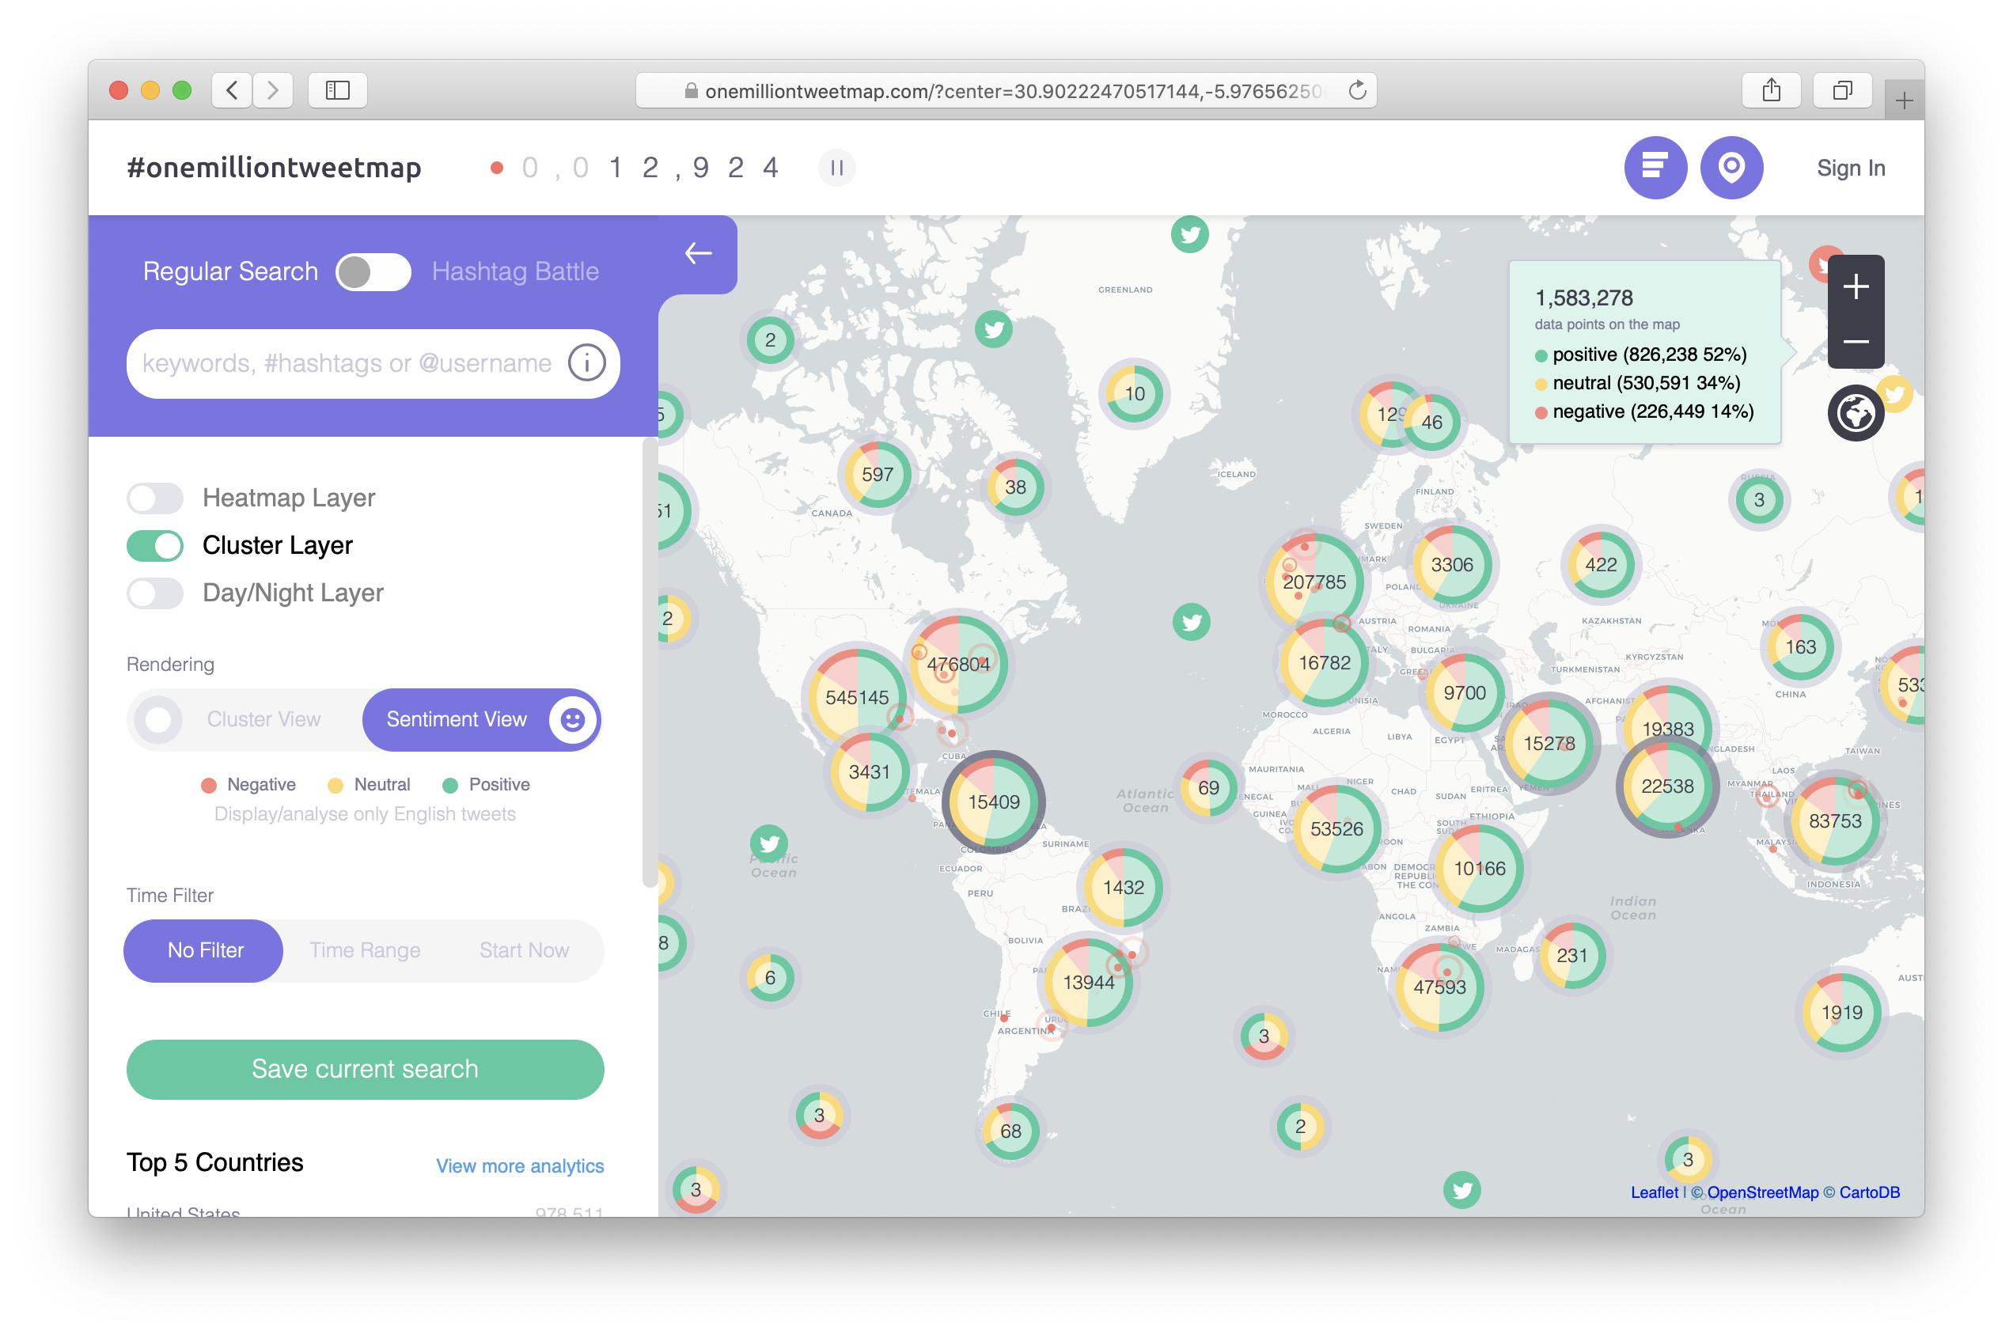This screenshot has height=1334, width=2013.
Task: Click the Twitter bird marker over Greenland
Action: point(1189,236)
